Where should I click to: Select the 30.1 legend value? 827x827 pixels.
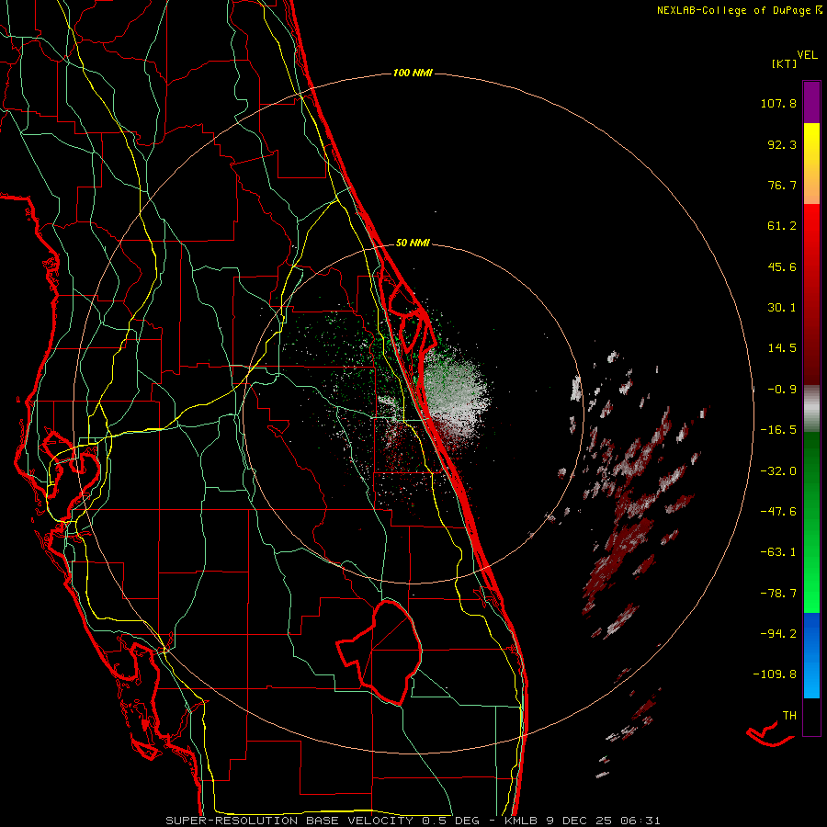tap(782, 308)
